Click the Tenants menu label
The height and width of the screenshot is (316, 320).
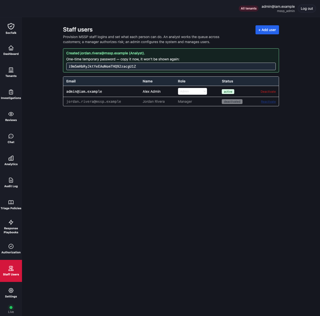(11, 76)
